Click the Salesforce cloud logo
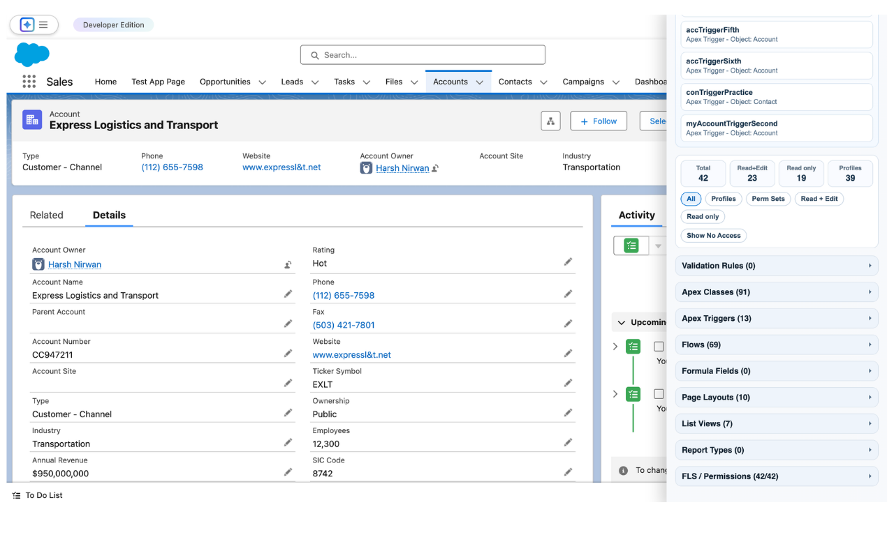Image resolution: width=894 pixels, height=558 pixels. [32, 54]
